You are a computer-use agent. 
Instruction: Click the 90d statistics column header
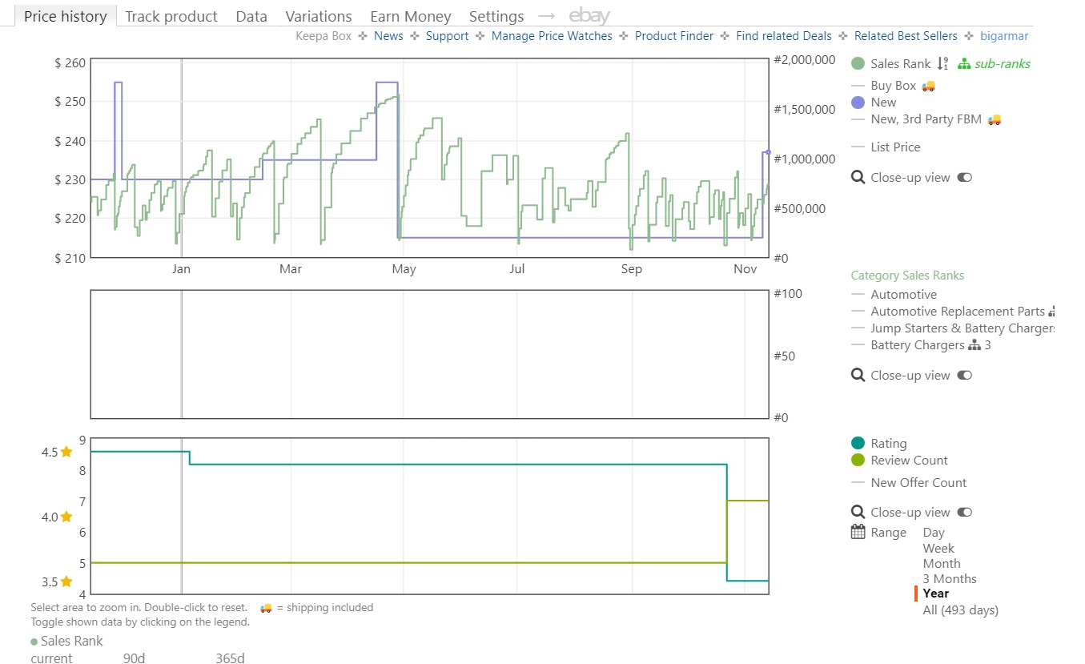coord(134,658)
